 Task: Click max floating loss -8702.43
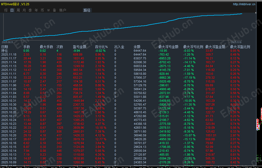coord(164,62)
